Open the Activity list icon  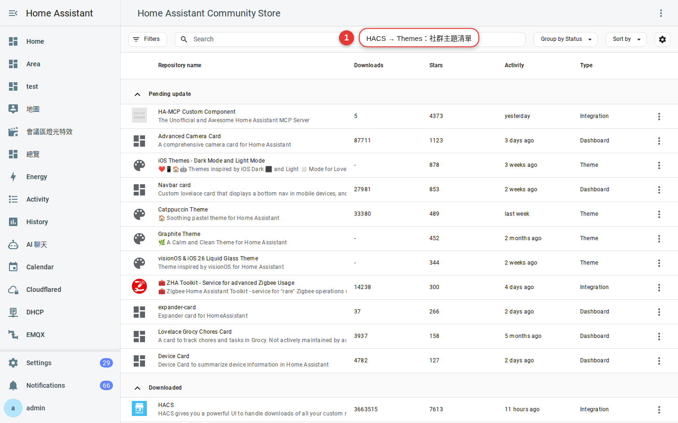point(13,199)
